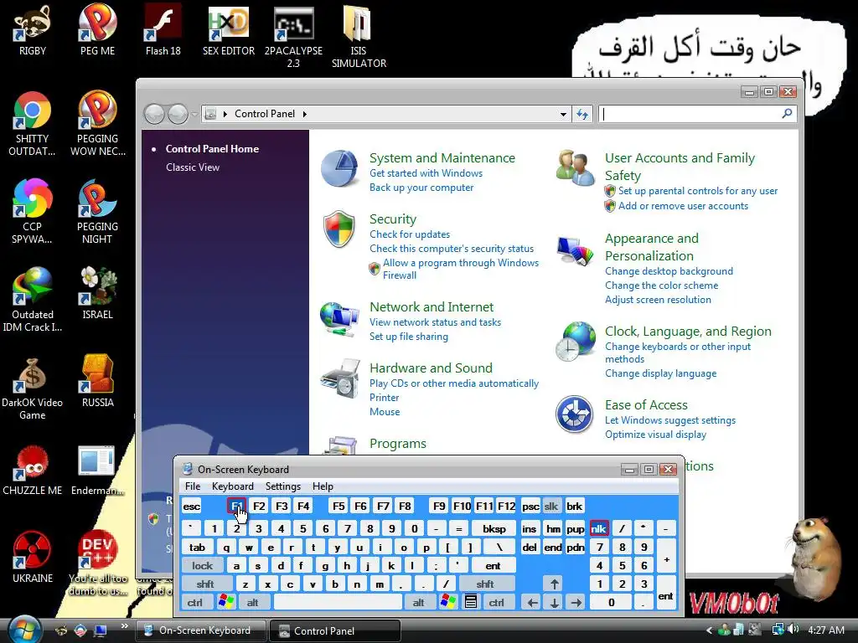
Task: Click the DarkOK Video Game money bag icon
Action: click(x=33, y=374)
